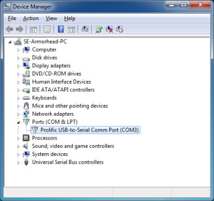Select the IDE ATA/ATAPI controllers label
The image size is (214, 201).
coord(64,90)
